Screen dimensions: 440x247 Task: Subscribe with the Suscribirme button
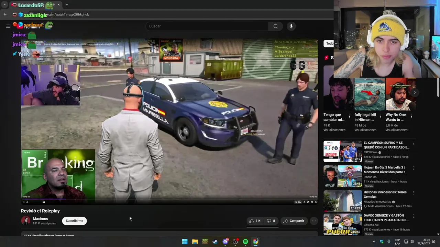pyautogui.click(x=75, y=221)
